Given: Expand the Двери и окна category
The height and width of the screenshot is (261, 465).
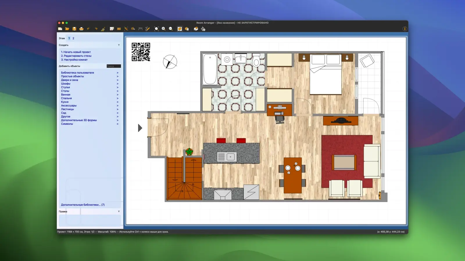Looking at the screenshot, I should click(x=69, y=80).
